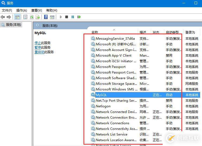Click the Refresh toolbar icon
Image resolution: width=202 pixels, height=146 pixels.
point(32,17)
